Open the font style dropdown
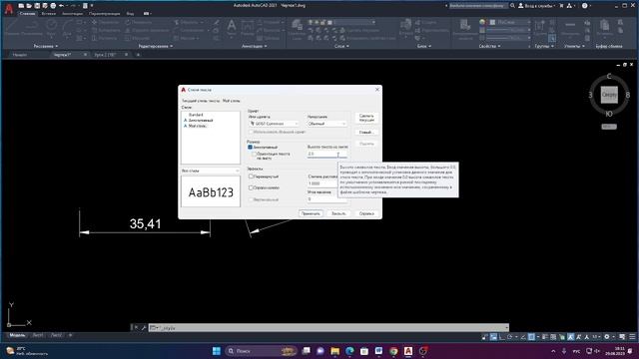This screenshot has width=639, height=359. point(326,124)
